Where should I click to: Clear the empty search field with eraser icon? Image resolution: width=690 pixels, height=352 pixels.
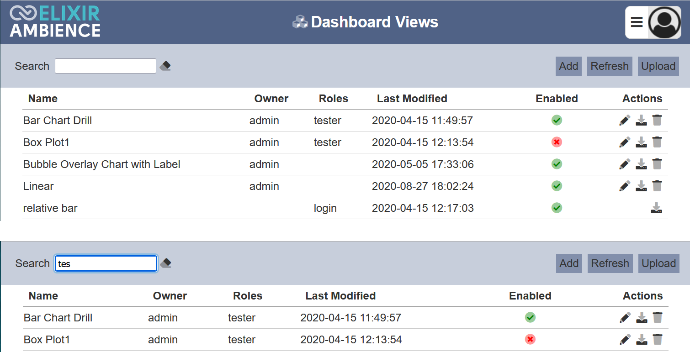pyautogui.click(x=165, y=66)
